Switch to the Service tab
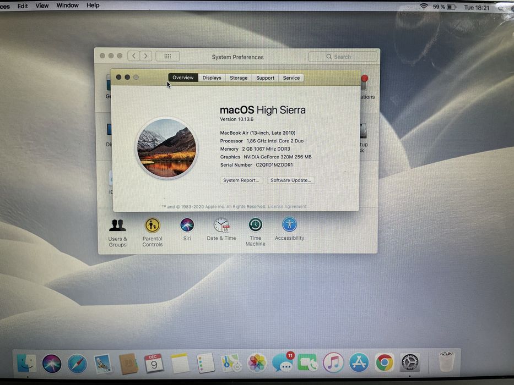 tap(291, 78)
